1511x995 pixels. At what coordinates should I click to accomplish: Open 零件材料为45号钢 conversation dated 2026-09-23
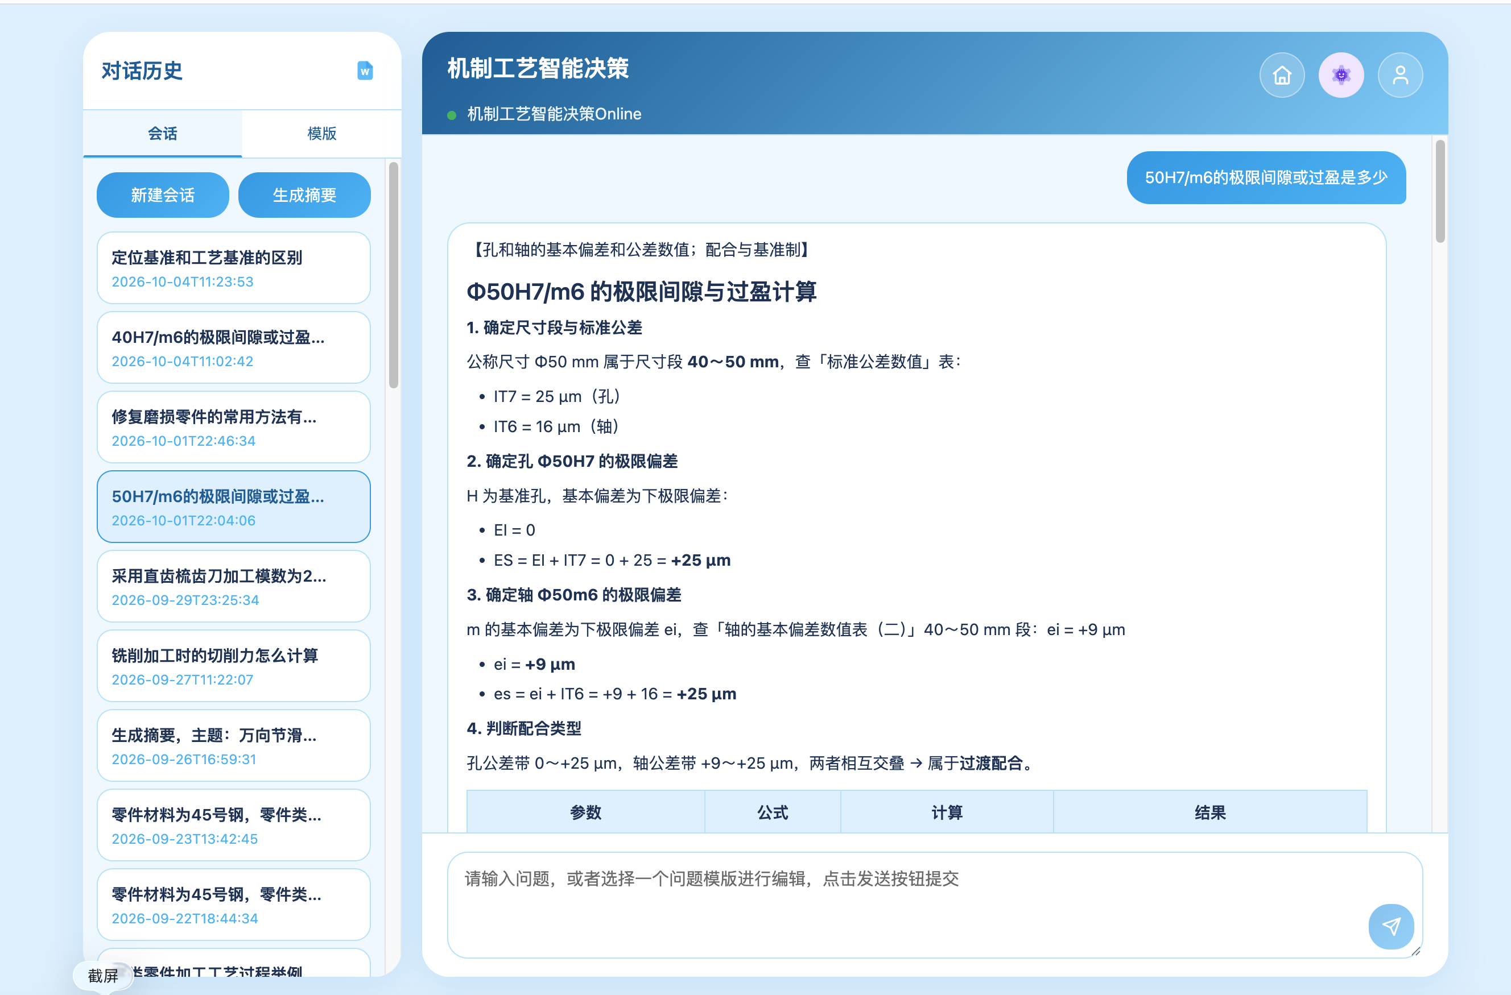(x=234, y=826)
